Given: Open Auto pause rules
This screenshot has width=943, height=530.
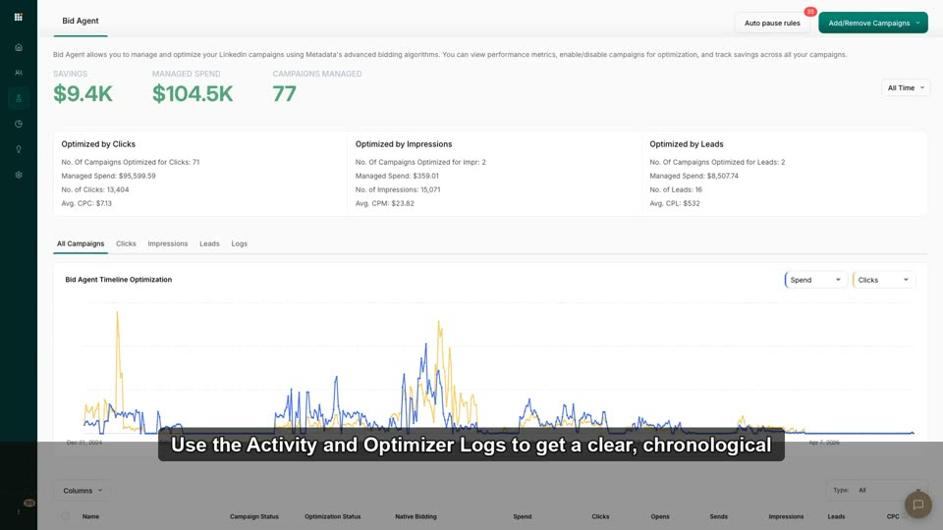Looking at the screenshot, I should [x=772, y=23].
